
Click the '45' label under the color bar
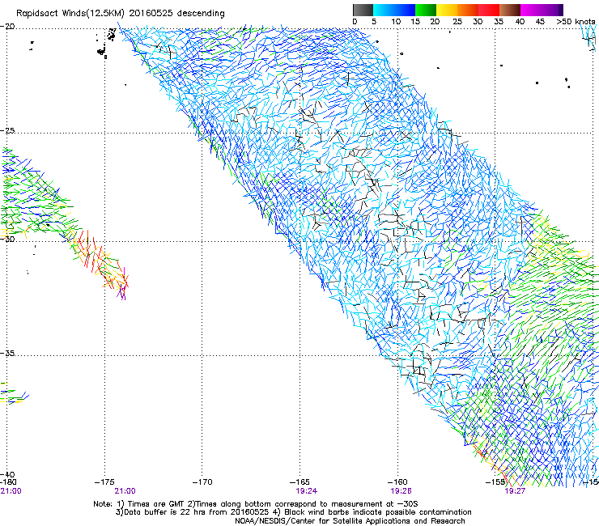click(x=540, y=21)
